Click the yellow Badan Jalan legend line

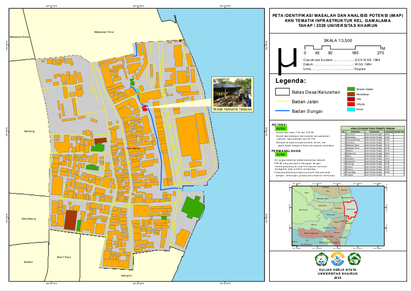coord(282,102)
